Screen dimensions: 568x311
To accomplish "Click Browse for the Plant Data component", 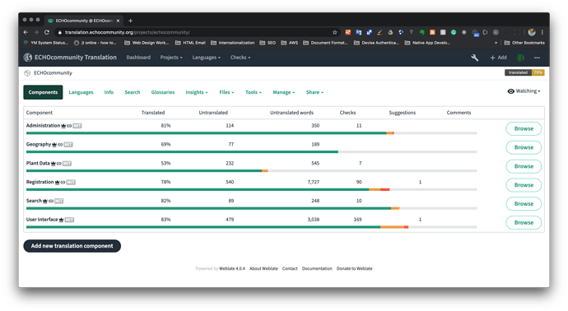I will 524,166.
